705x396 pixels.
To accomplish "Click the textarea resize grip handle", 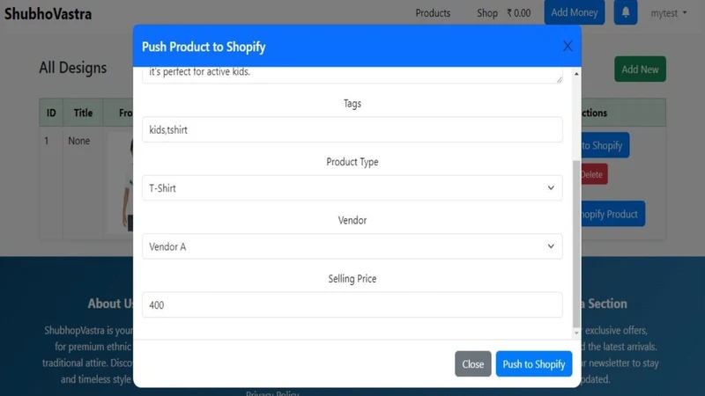I will [559, 79].
